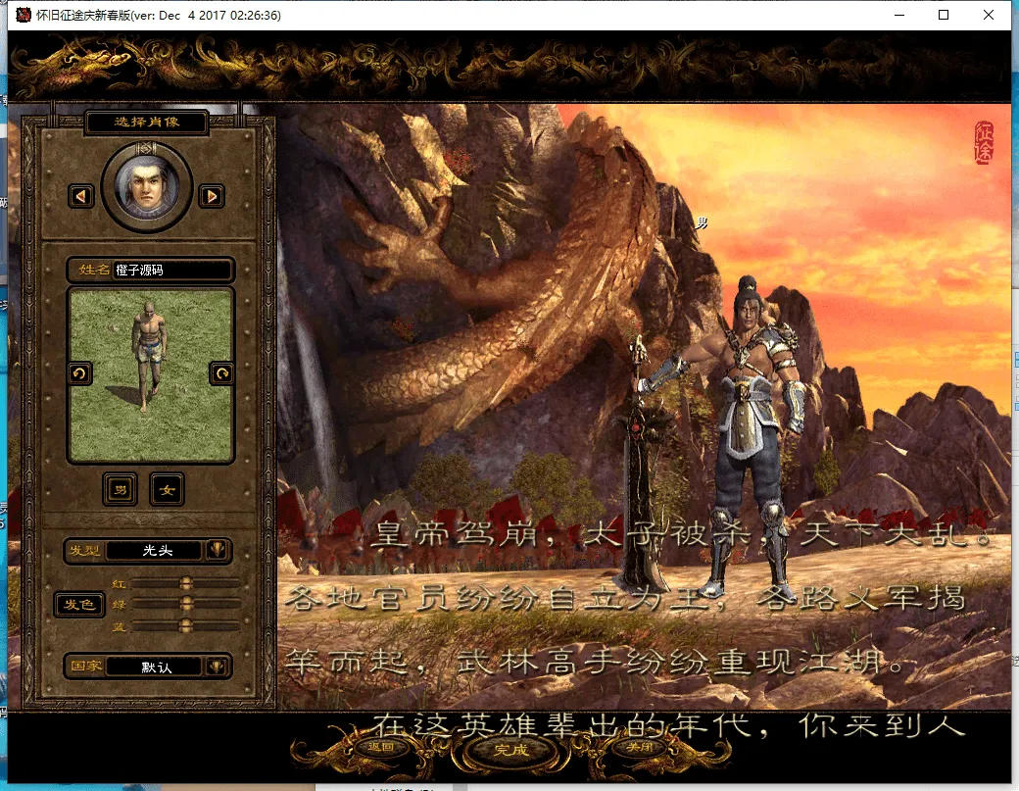Click the 发色 hair color button
This screenshot has width=1019, height=791.
coord(78,604)
